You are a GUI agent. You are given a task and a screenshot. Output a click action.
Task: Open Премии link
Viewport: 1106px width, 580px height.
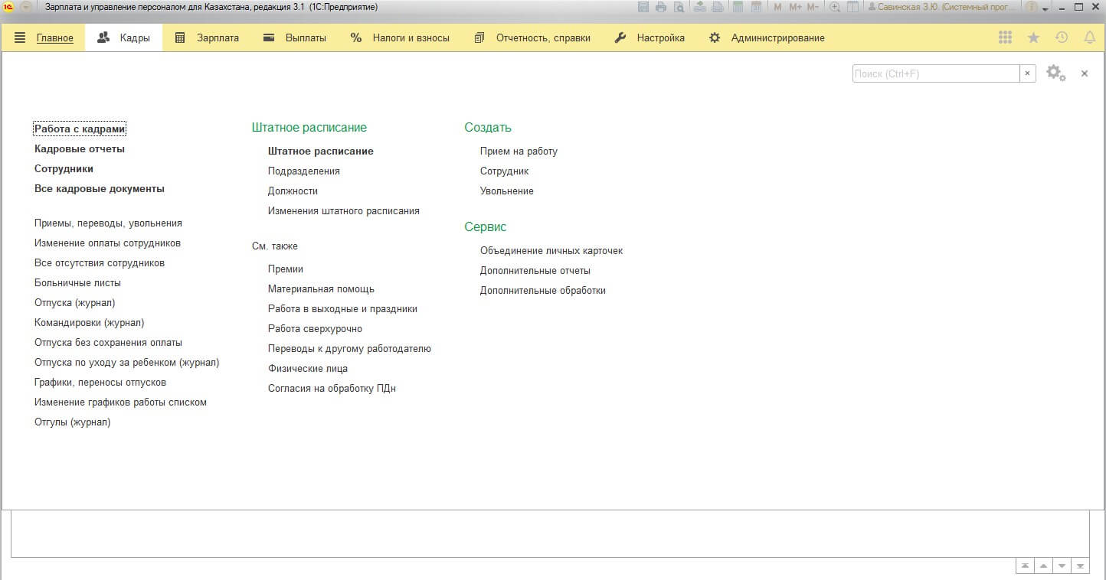286,269
